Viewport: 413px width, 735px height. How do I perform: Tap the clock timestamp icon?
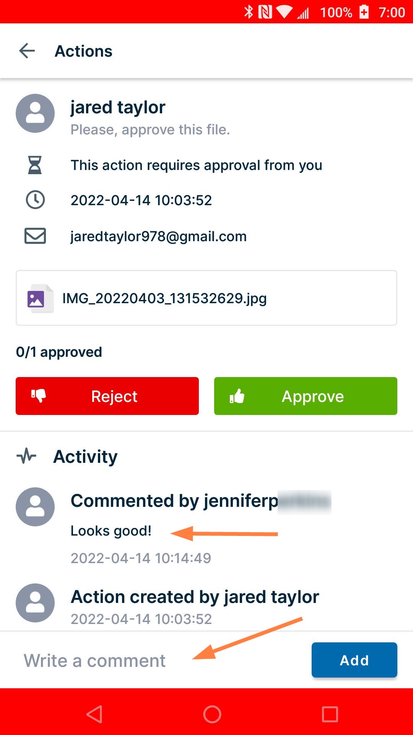pyautogui.click(x=35, y=200)
